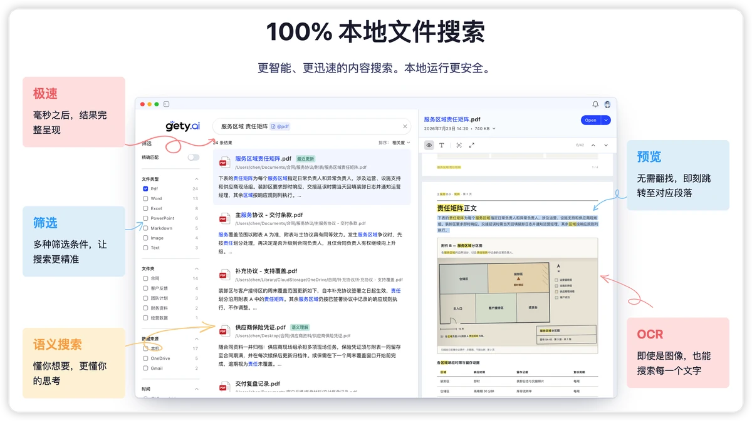Open result 供应商保险凭证.pdf title
The height and width of the screenshot is (421, 752).
[260, 327]
